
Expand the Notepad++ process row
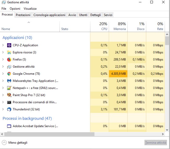(x=3, y=88)
